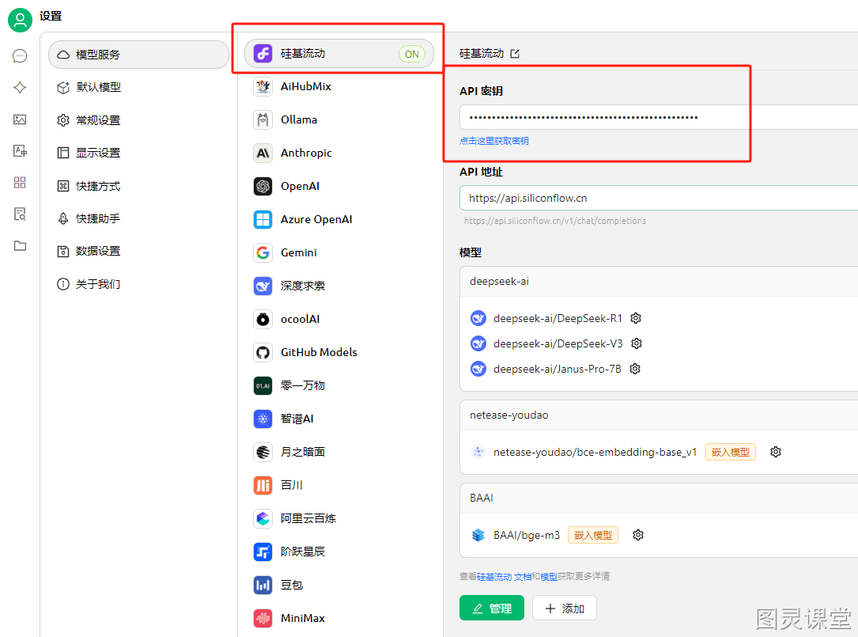Viewport: 858px width, 637px height.
Task: Open 默认模型 settings section
Action: point(138,87)
